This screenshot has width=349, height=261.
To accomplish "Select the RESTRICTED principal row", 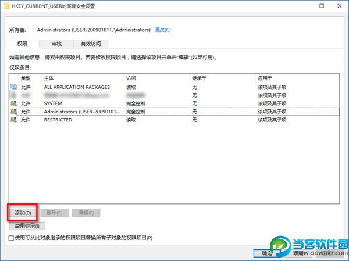I will click(174, 120).
